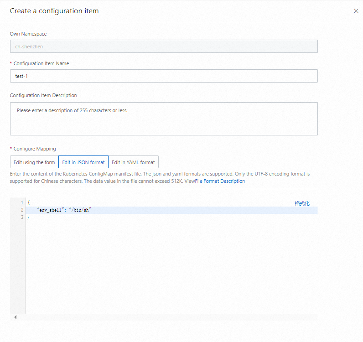Screen dimensions: 363x342
Task: Click the Own Namespace cn-shenzhen field
Action: pos(164,47)
